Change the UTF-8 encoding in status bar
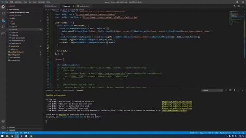Viewport: 246px width, 138px height. [211, 133]
